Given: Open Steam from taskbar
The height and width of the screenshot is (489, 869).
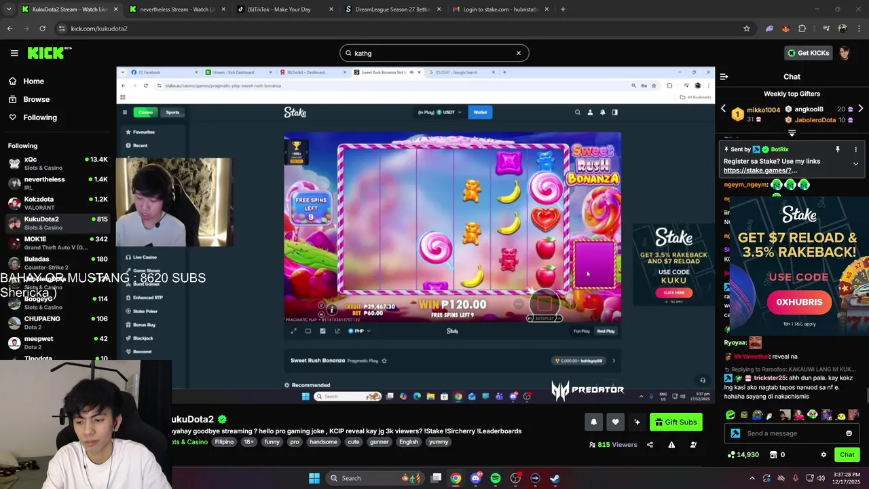Looking at the screenshot, I should [555, 478].
